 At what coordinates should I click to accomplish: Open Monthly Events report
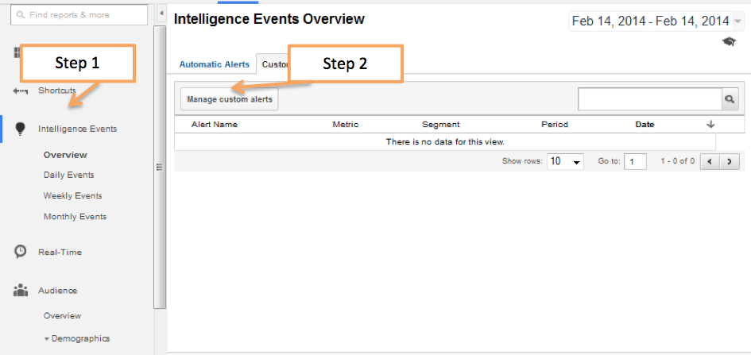(x=75, y=216)
